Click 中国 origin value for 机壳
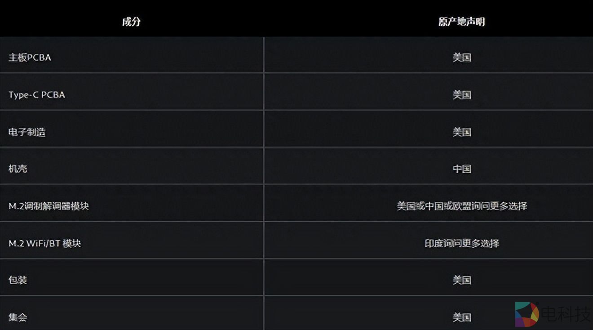The image size is (593, 330). point(461,169)
